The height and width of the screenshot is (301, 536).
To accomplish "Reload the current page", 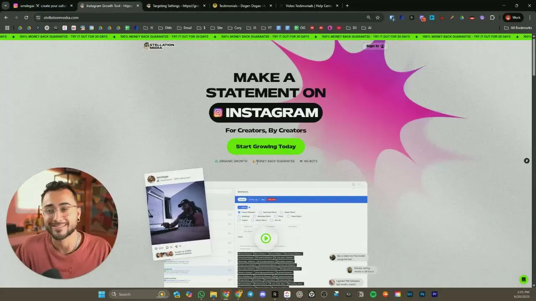I will 26,18.
